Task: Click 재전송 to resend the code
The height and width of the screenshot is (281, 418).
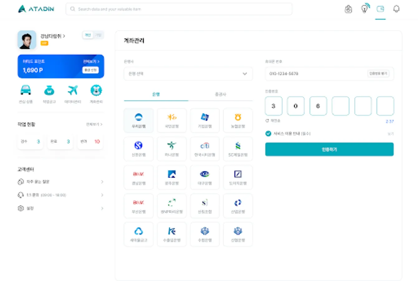Action: 273,121
